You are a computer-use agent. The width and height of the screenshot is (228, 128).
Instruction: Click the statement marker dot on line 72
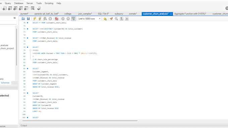point(27,29)
